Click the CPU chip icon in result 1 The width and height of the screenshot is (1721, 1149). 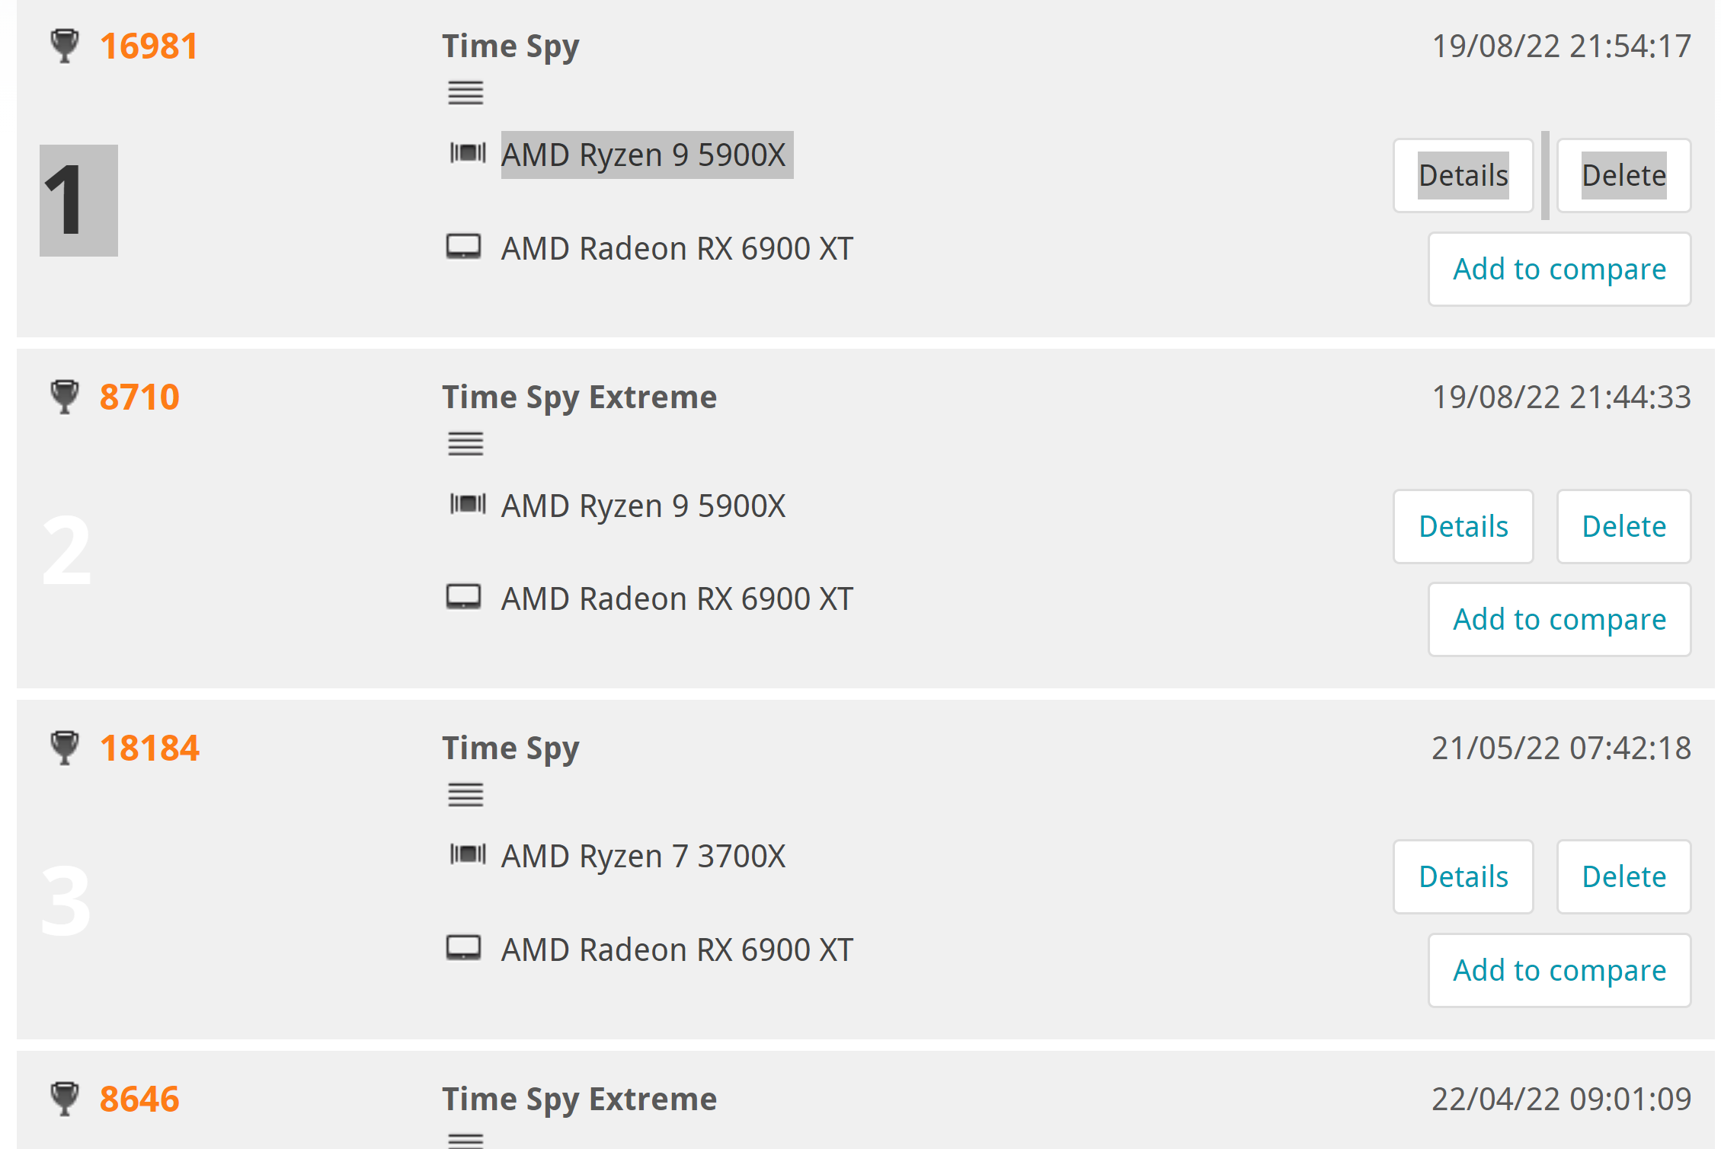(x=467, y=153)
